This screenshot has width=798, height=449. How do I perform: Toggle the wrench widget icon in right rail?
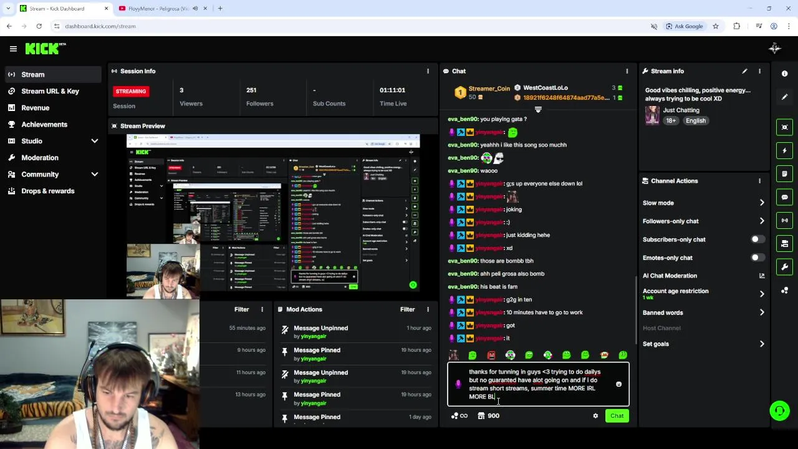tap(784, 267)
